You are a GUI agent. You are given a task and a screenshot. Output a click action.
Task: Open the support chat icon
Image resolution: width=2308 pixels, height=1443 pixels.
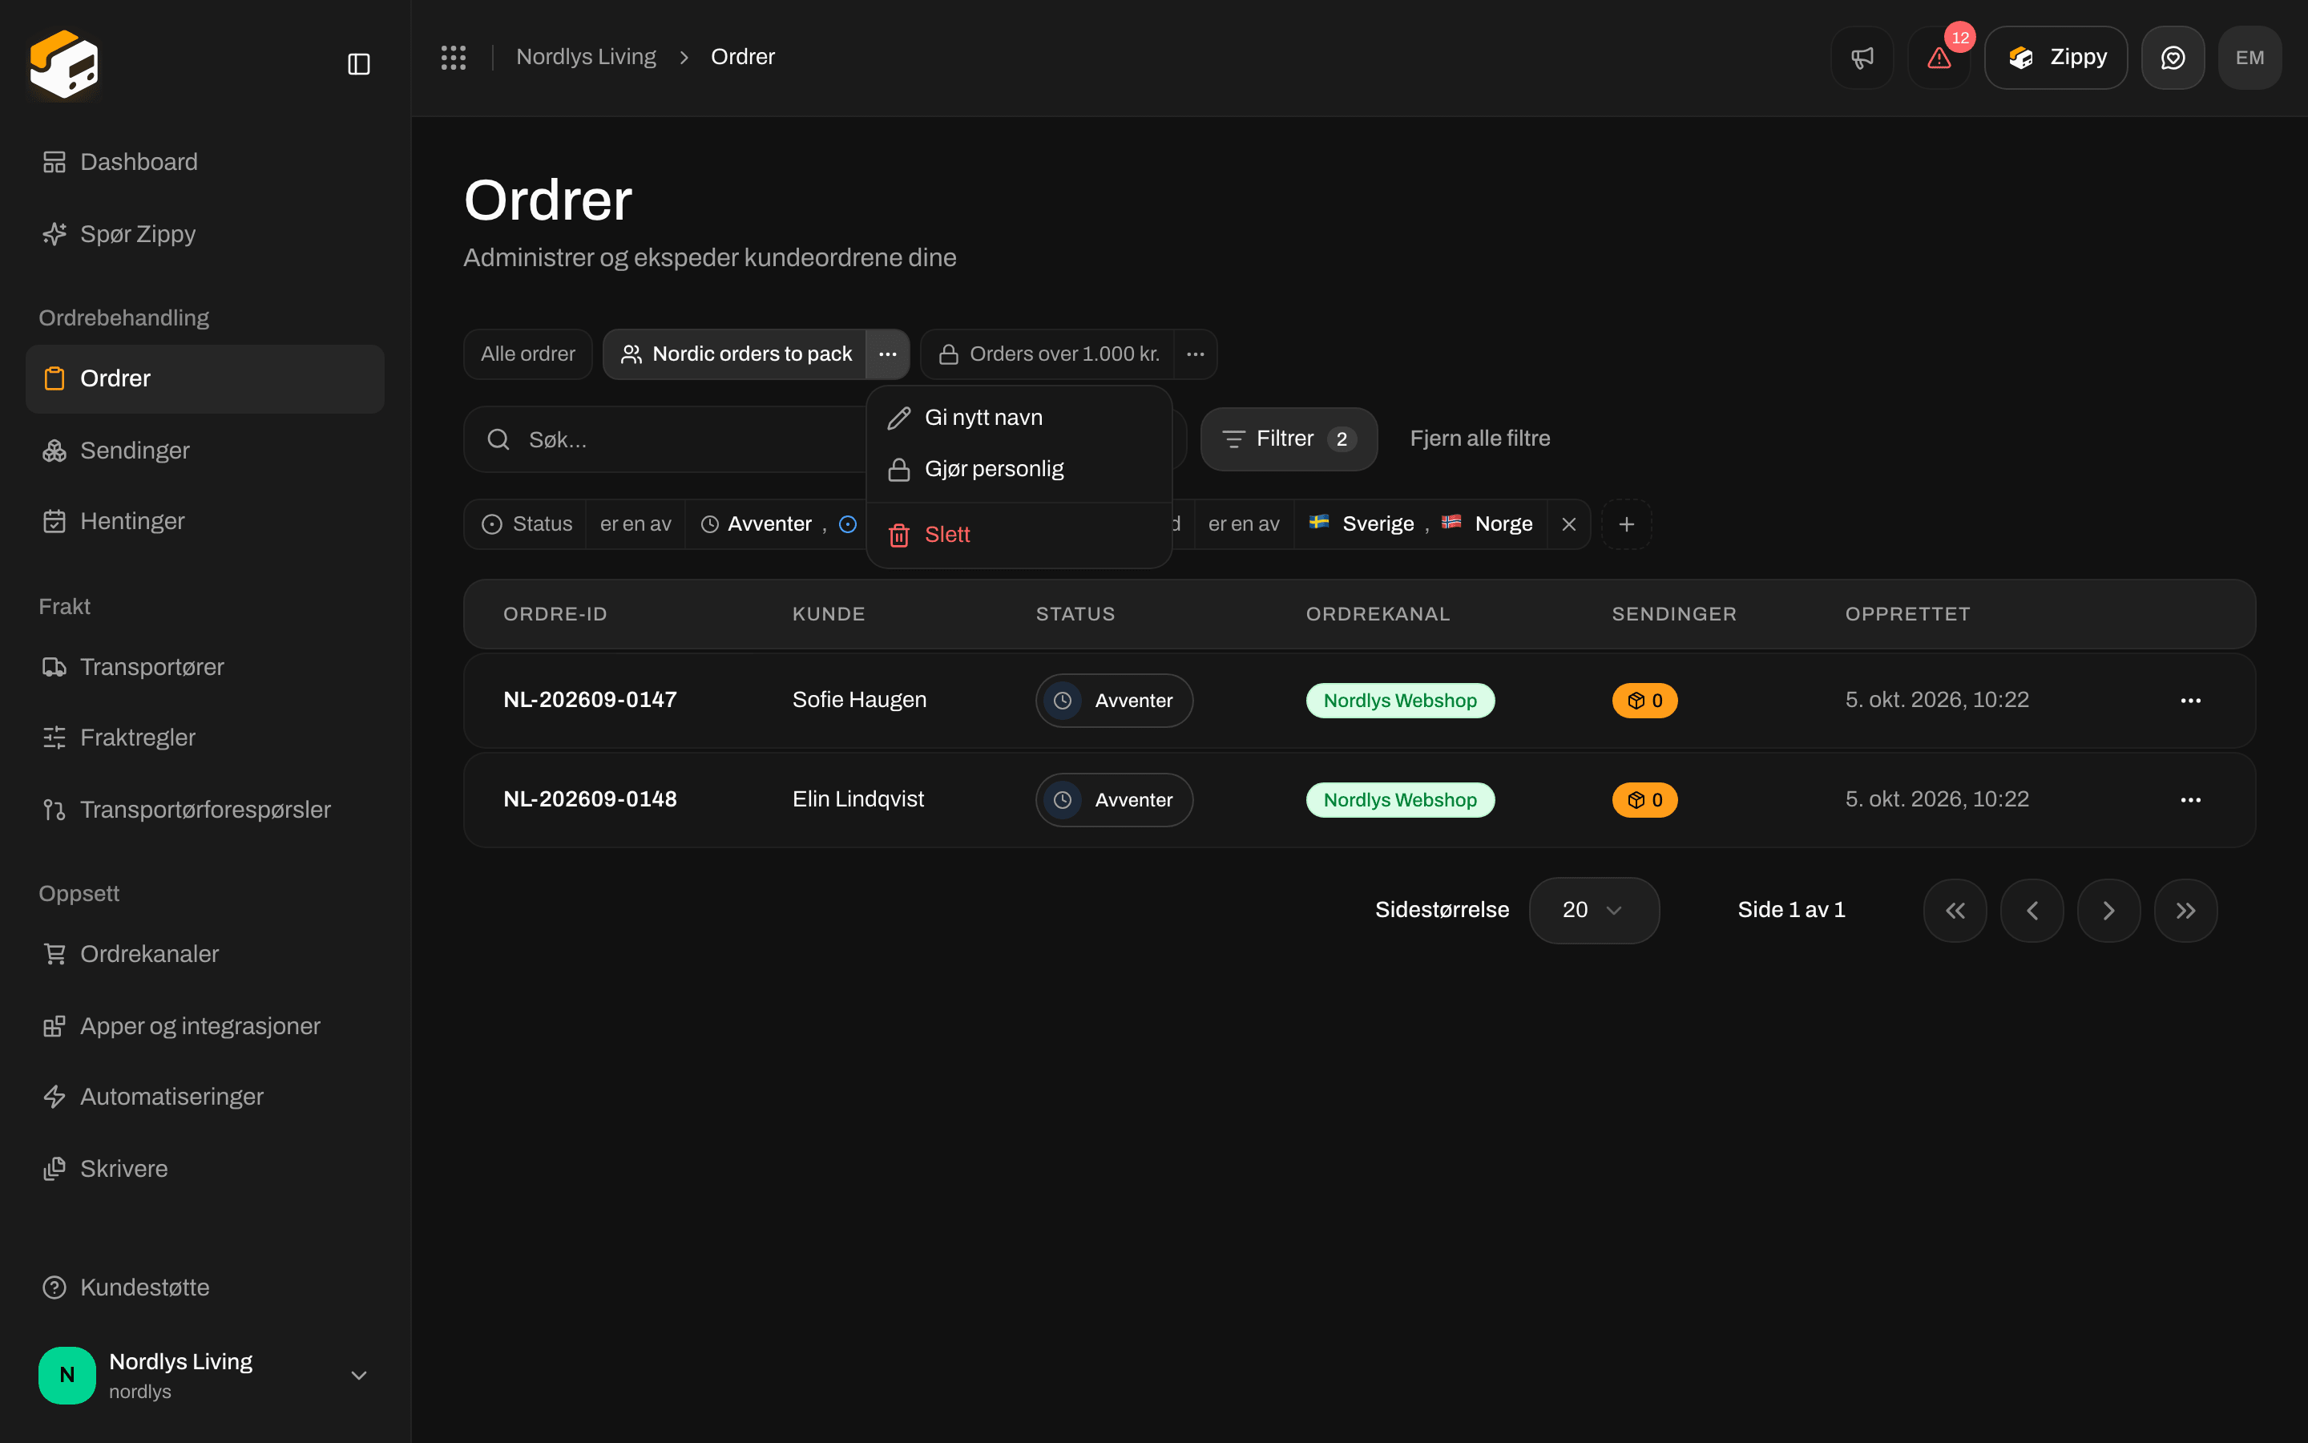(x=2173, y=57)
